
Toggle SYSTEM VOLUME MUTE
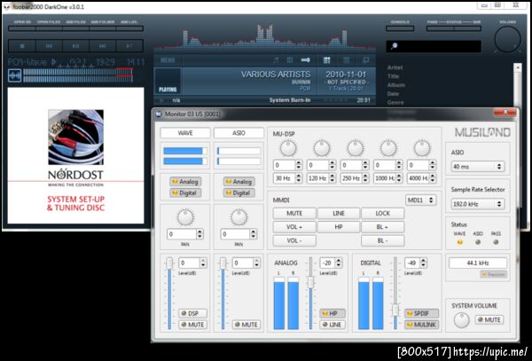(x=489, y=319)
